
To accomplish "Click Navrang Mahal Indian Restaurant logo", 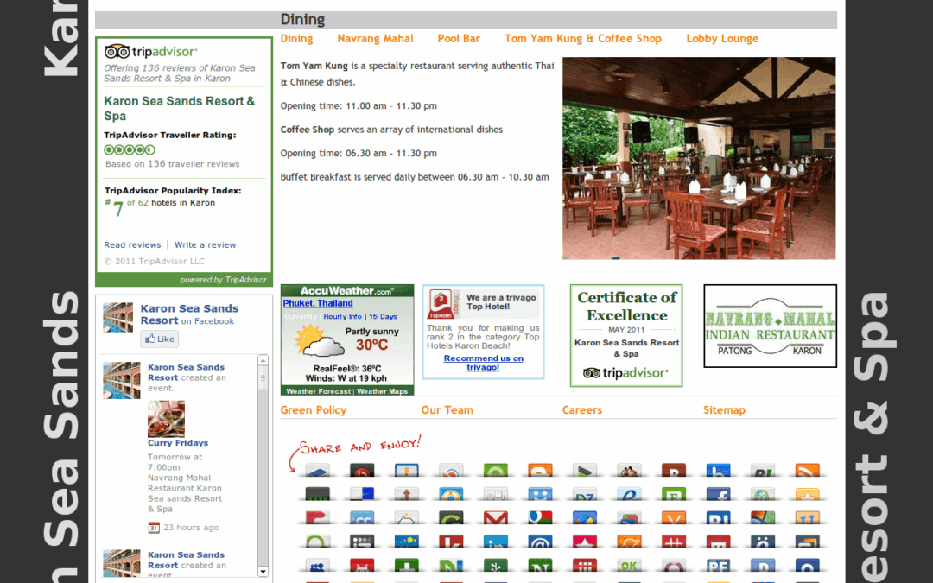I will click(x=770, y=326).
